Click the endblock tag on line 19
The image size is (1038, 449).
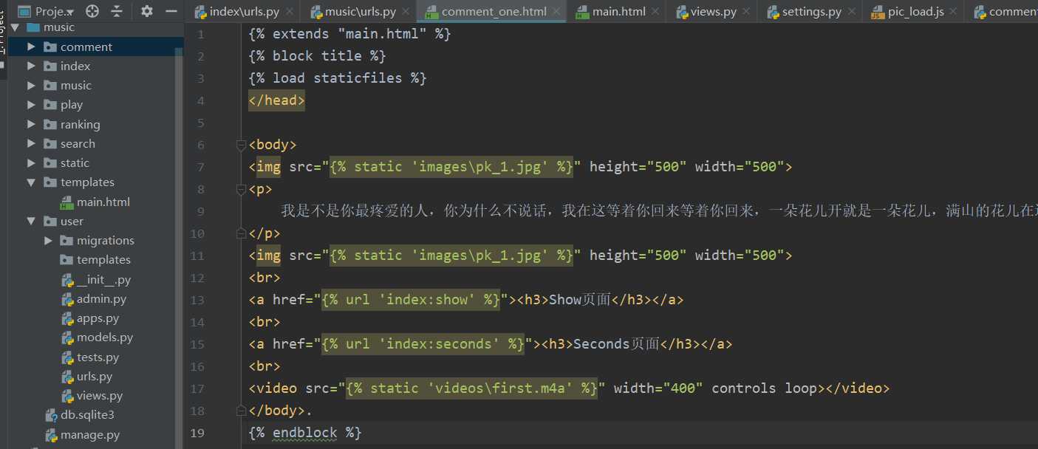click(305, 433)
